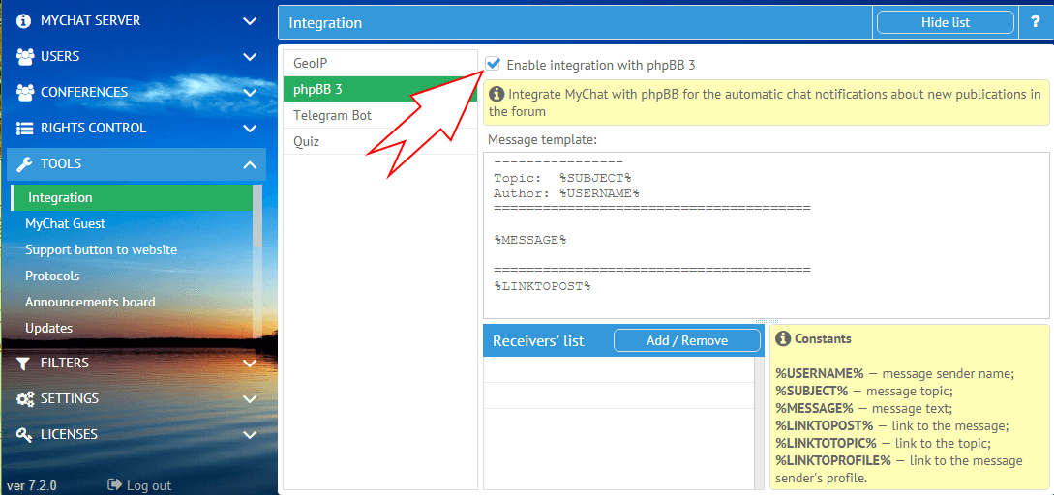This screenshot has width=1054, height=495.
Task: Disable the phpBB 3 integration checkbox
Action: (494, 64)
